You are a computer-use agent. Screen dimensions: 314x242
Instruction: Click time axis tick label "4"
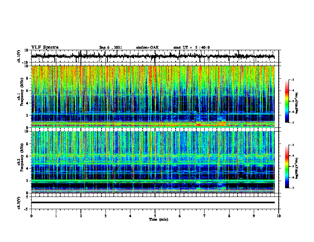[x=130, y=216]
